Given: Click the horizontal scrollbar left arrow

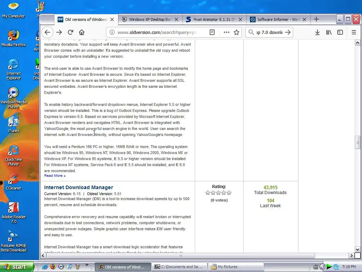Looking at the screenshot, I should 43,256.
